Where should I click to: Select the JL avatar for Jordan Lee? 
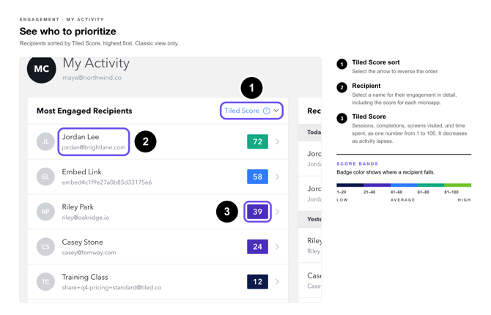(x=45, y=141)
